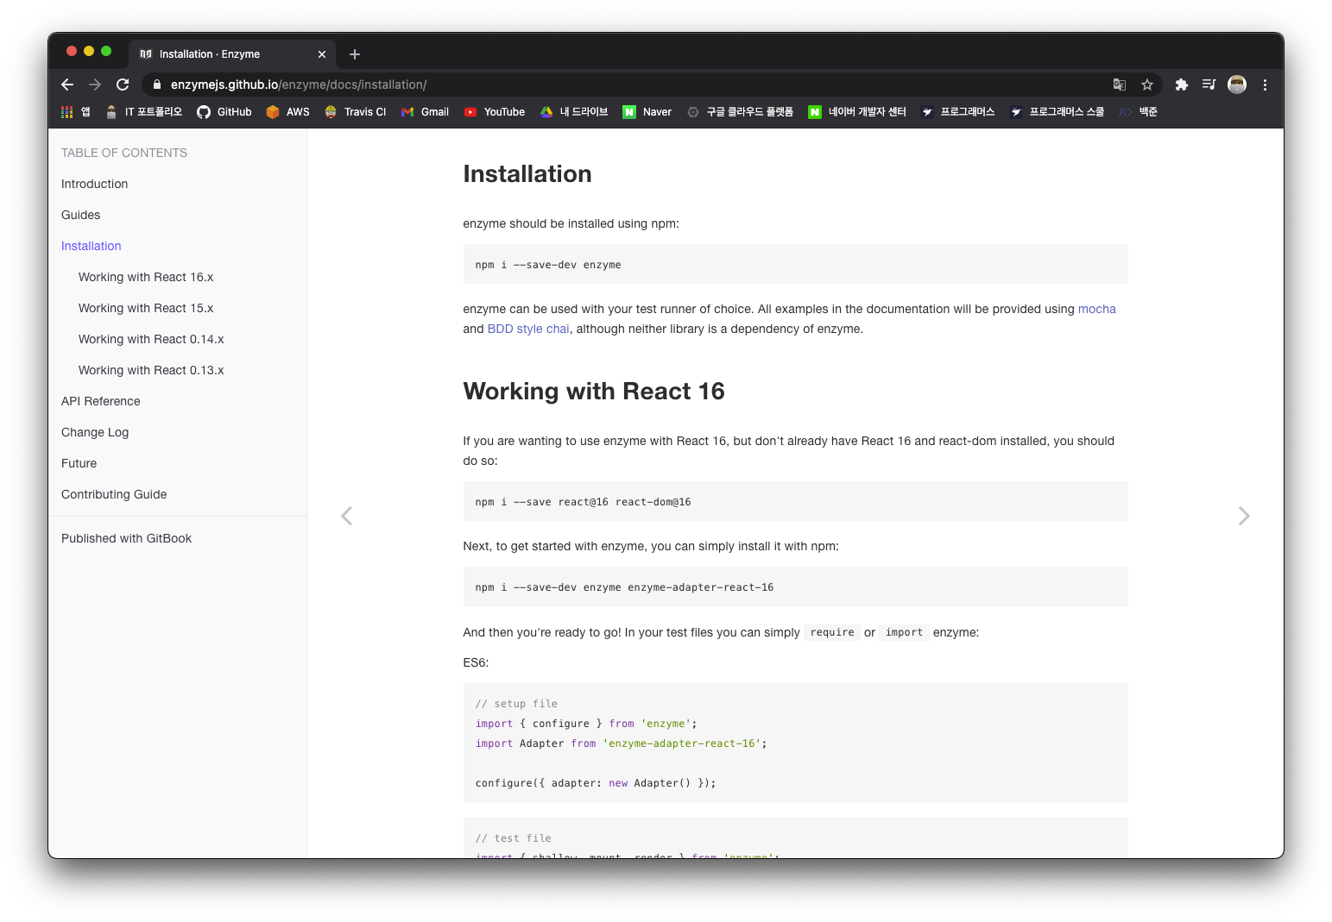Image resolution: width=1332 pixels, height=922 pixels.
Task: Bookmark this page with the star icon
Action: click(x=1147, y=85)
